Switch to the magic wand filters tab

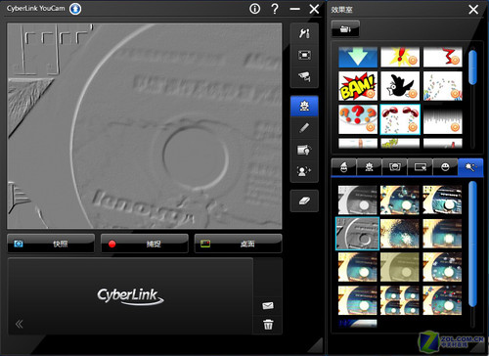click(470, 167)
